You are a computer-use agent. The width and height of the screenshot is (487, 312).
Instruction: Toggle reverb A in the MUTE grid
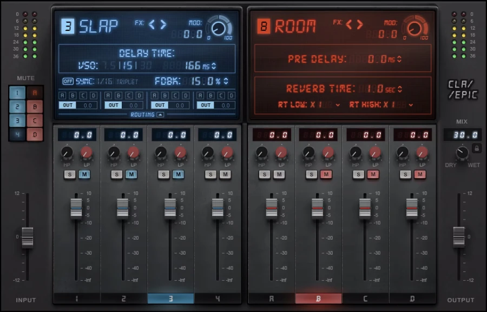pos(35,92)
